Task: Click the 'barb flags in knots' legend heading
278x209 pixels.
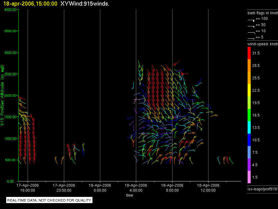Action: (262, 13)
